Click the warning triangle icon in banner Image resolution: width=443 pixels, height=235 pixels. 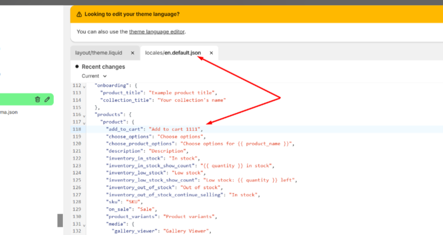tap(79, 14)
